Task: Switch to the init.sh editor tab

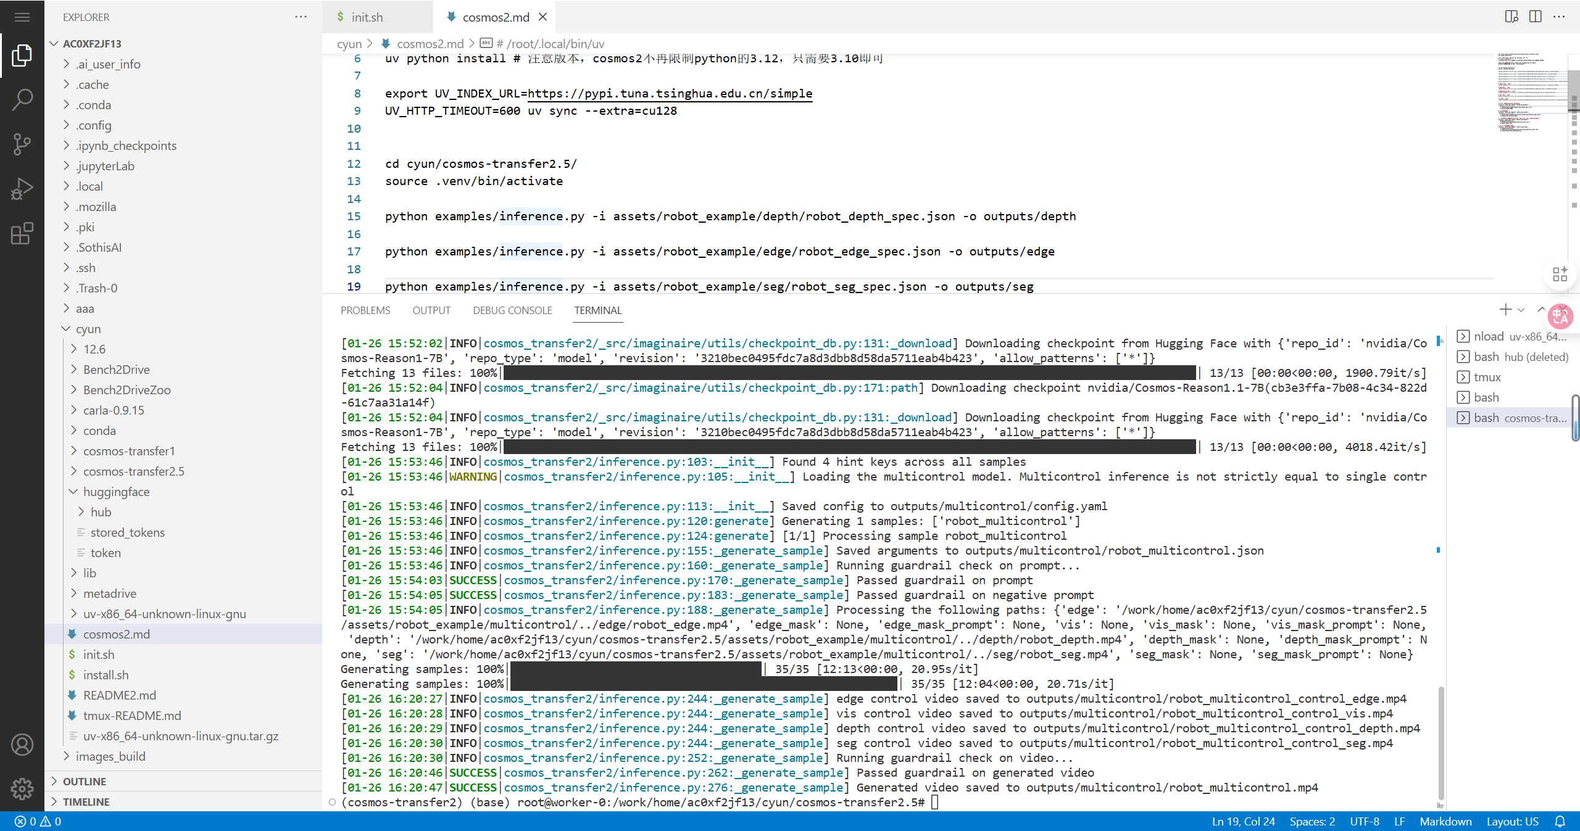Action: (367, 17)
